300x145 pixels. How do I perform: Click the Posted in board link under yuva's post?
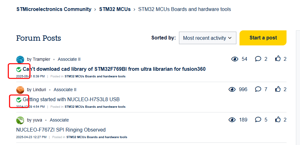pos(97,137)
